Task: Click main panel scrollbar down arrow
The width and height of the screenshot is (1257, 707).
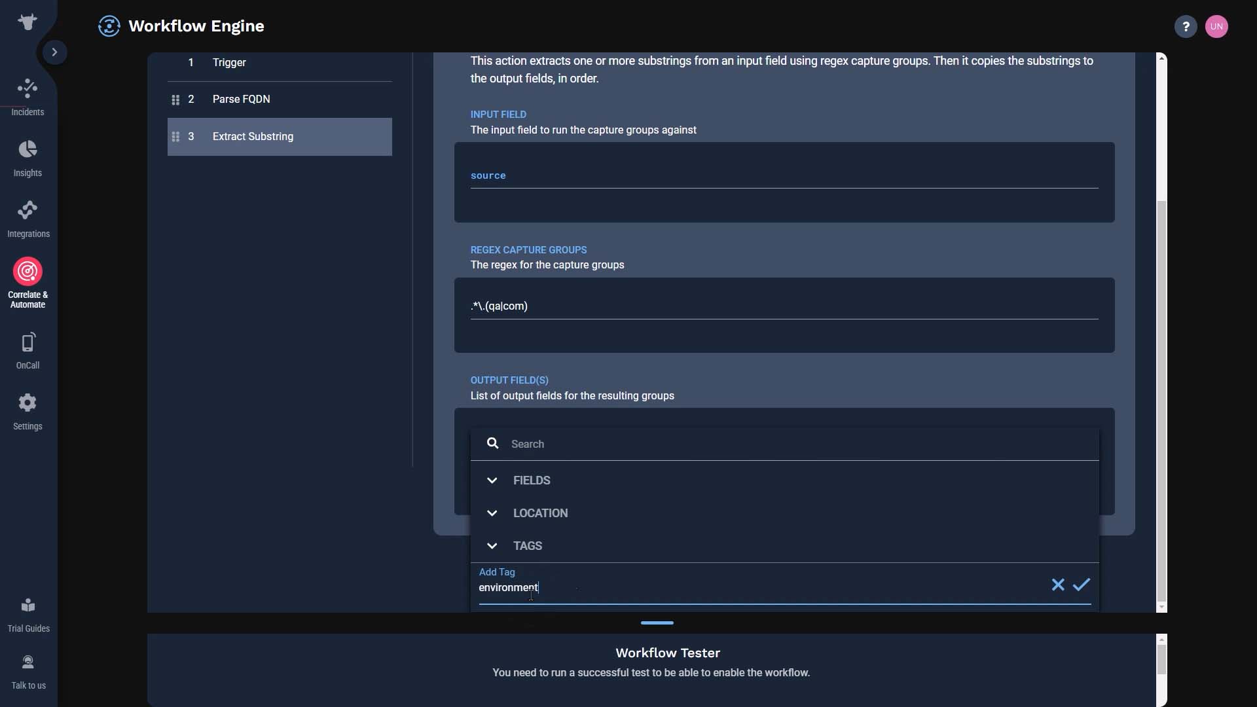Action: 1162,607
